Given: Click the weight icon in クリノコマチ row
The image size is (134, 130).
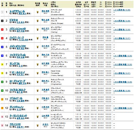Looking at the screenshot, I should coord(37,125).
